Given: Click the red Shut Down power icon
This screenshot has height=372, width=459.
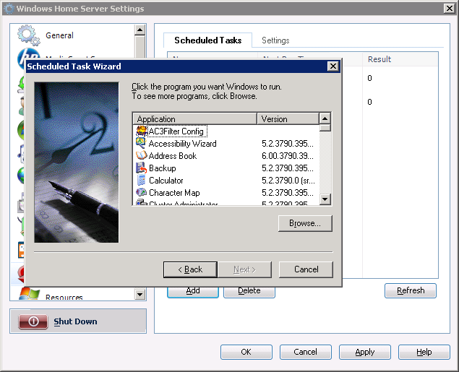Looking at the screenshot, I should point(33,321).
